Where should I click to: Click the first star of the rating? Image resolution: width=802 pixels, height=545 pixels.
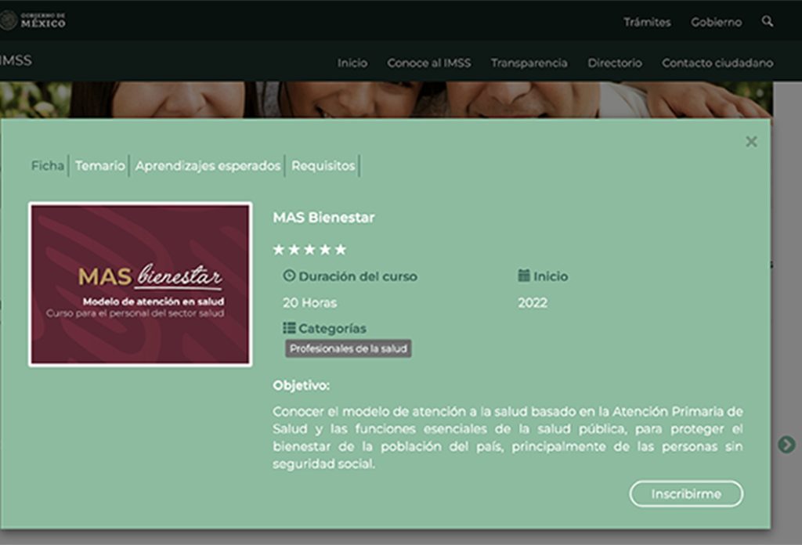click(x=279, y=250)
